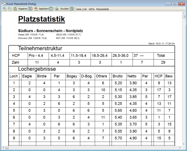Viewport: 187px width, 151px height.
Task: Click the vertical scrollbar up arrow
Action: pyautogui.click(x=184, y=13)
